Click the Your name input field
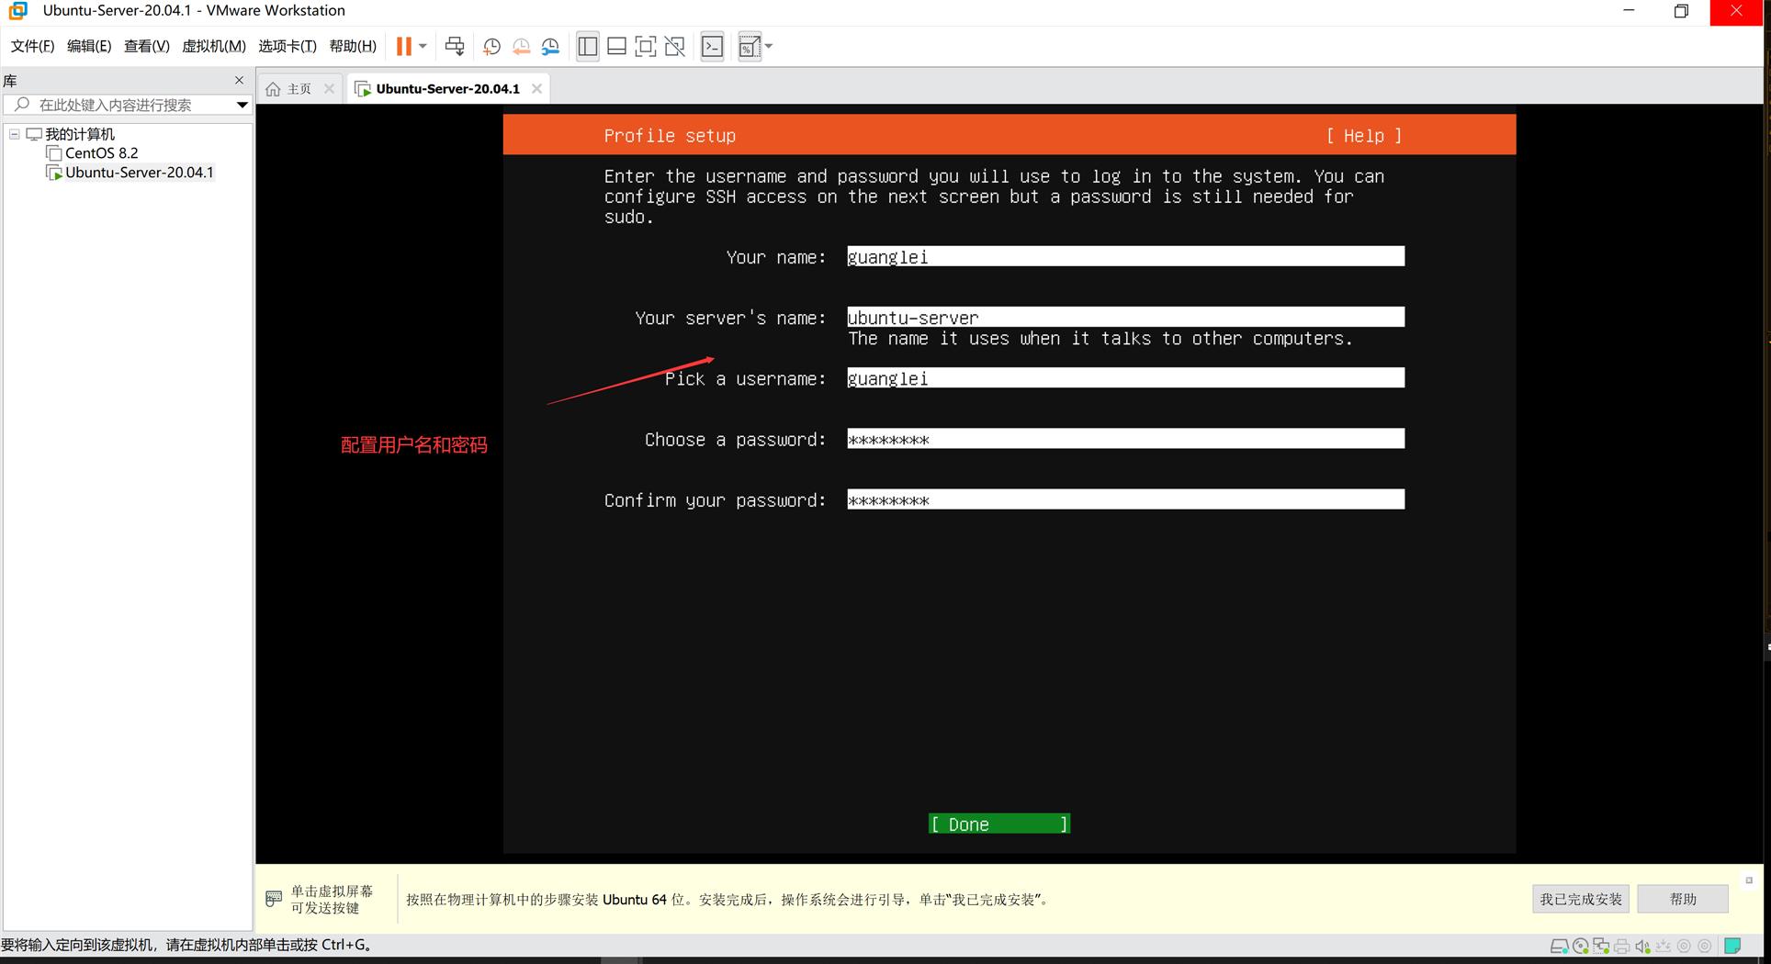Viewport: 1771px width, 964px height. click(x=1125, y=256)
